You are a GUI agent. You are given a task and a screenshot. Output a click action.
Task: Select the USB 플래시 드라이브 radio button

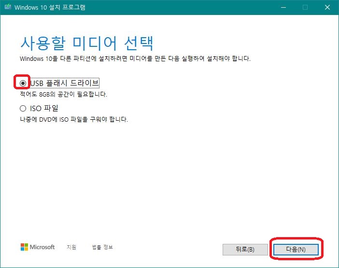tap(23, 83)
